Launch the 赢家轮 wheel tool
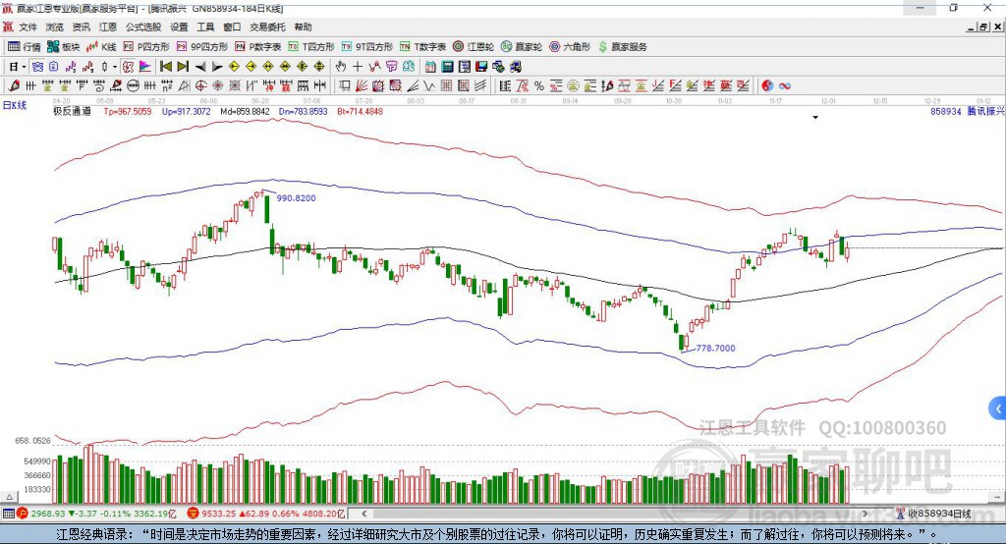The height and width of the screenshot is (544, 1006). [x=522, y=47]
